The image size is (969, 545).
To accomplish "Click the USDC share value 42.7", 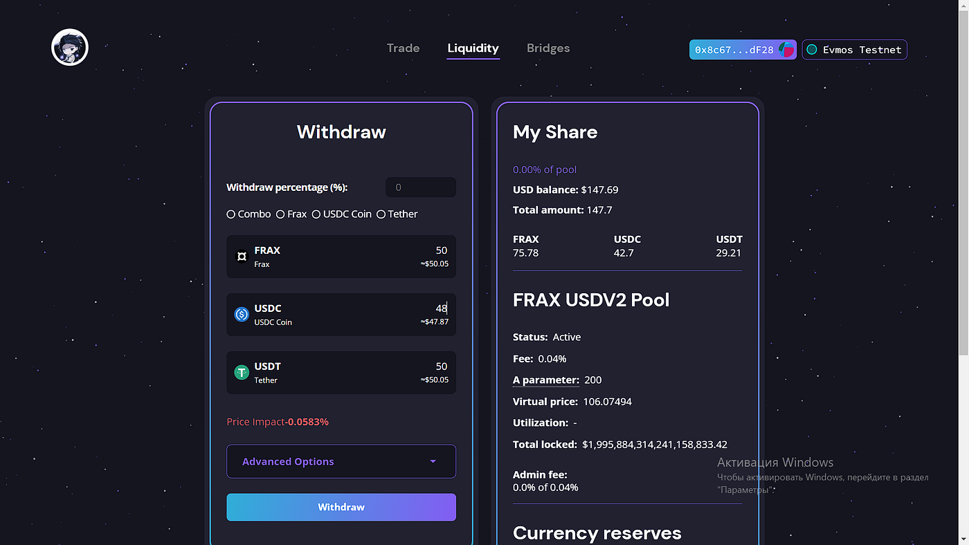I will [x=624, y=253].
